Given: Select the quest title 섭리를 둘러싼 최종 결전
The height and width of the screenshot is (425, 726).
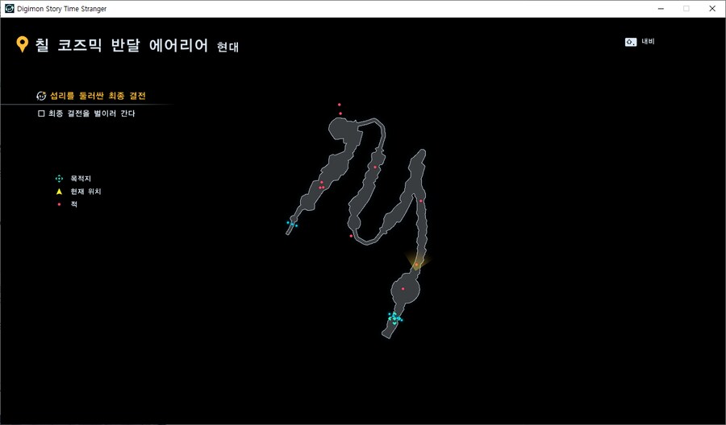Looking at the screenshot, I should coord(98,96).
